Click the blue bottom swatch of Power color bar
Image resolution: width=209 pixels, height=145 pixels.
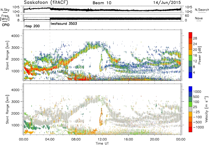190,75
